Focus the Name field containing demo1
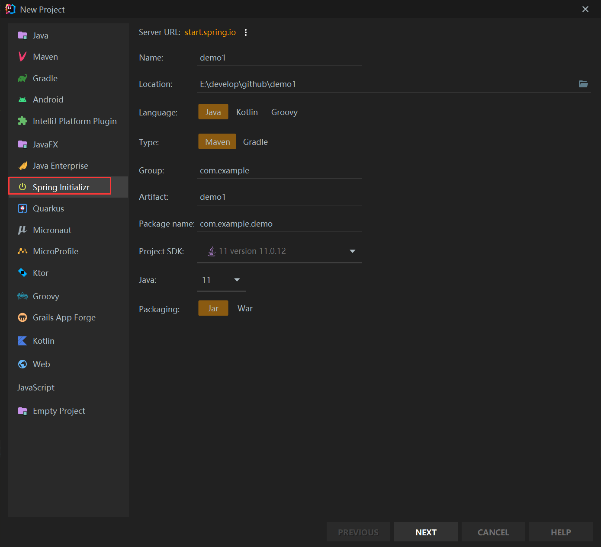Screen dimensions: 601x547 coord(280,58)
